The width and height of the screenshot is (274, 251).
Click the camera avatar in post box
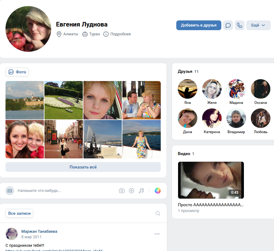click(x=10, y=191)
